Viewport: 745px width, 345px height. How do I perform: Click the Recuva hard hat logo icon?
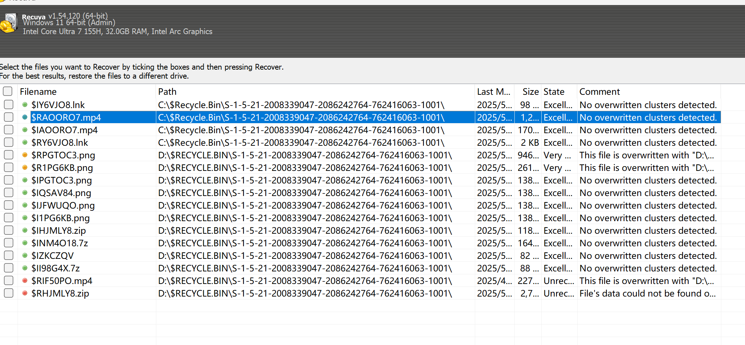pyautogui.click(x=9, y=23)
